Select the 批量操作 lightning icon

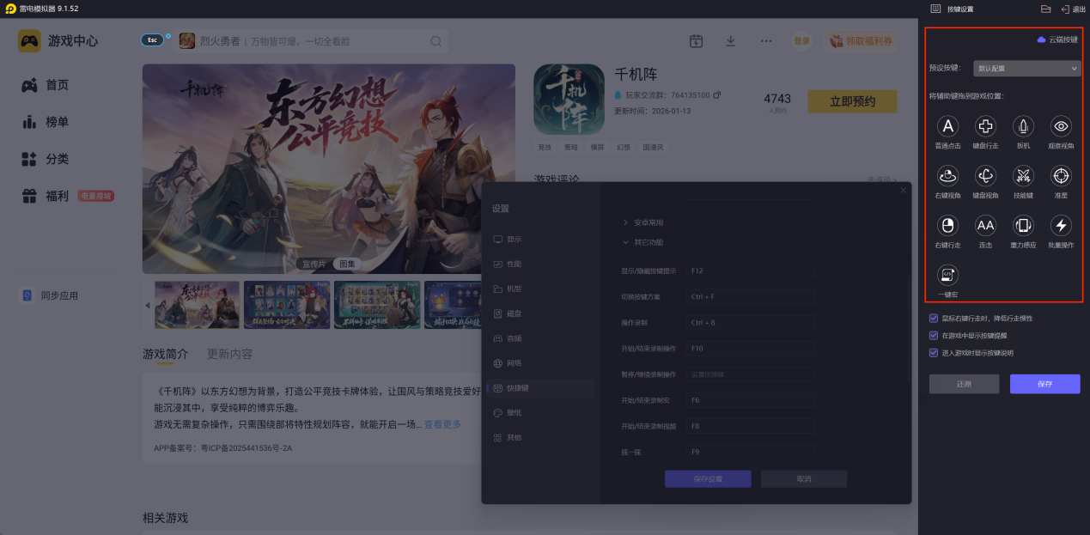point(1061,226)
